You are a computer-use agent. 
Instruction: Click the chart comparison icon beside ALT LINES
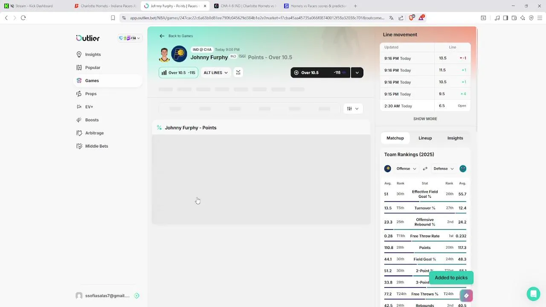238,72
